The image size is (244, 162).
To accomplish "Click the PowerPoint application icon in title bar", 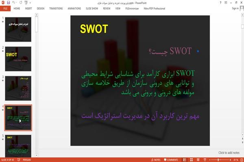I will click(3, 2).
